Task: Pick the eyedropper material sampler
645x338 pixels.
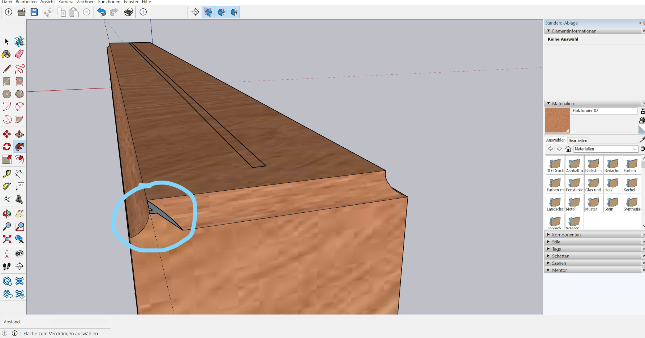Action: [642, 140]
